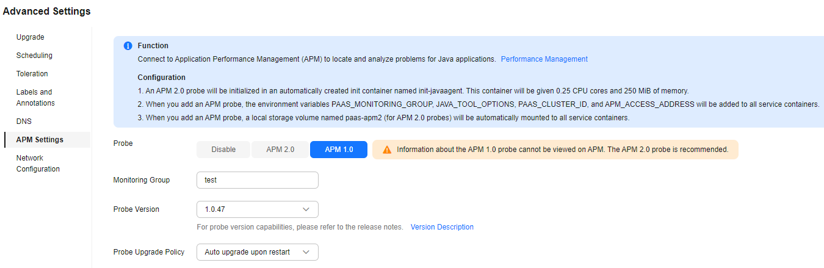This screenshot has width=824, height=268.
Task: Click the Probe Version dropdown chevron
Action: tap(306, 209)
